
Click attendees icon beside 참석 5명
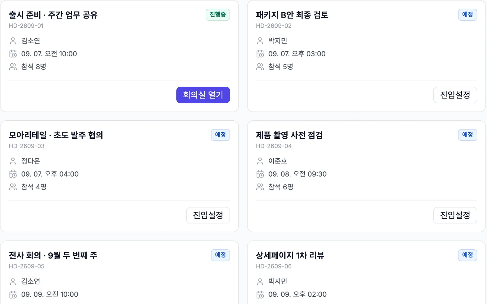260,67
